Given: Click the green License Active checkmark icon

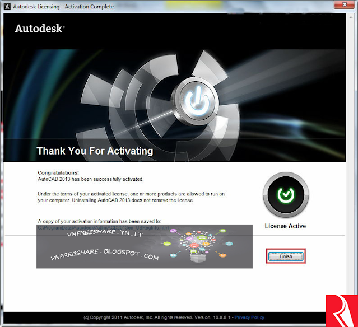Looking at the screenshot, I should tap(286, 195).
